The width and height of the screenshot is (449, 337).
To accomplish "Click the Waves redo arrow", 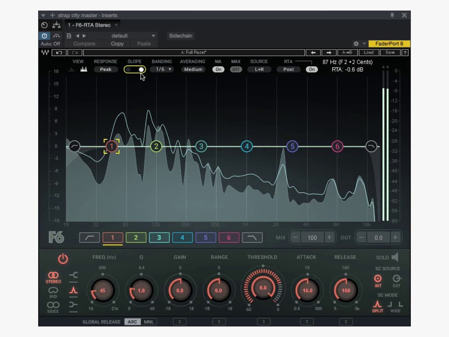I will [x=75, y=53].
